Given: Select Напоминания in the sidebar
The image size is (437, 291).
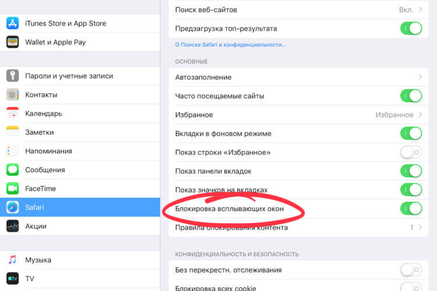Looking at the screenshot, I should [x=80, y=151].
